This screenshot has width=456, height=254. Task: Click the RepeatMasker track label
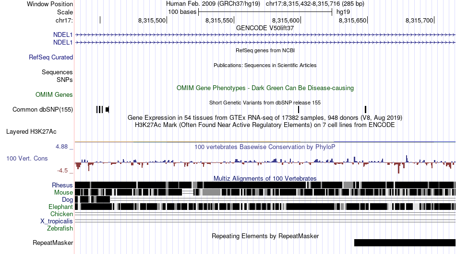53,242
